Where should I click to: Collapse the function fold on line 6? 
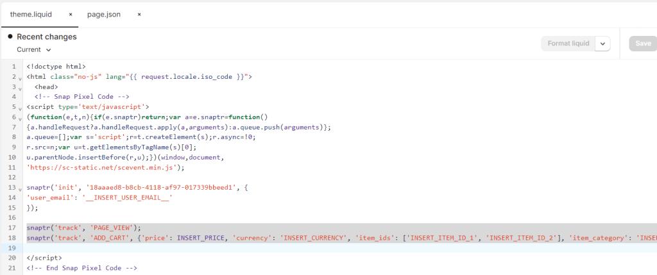20,119
